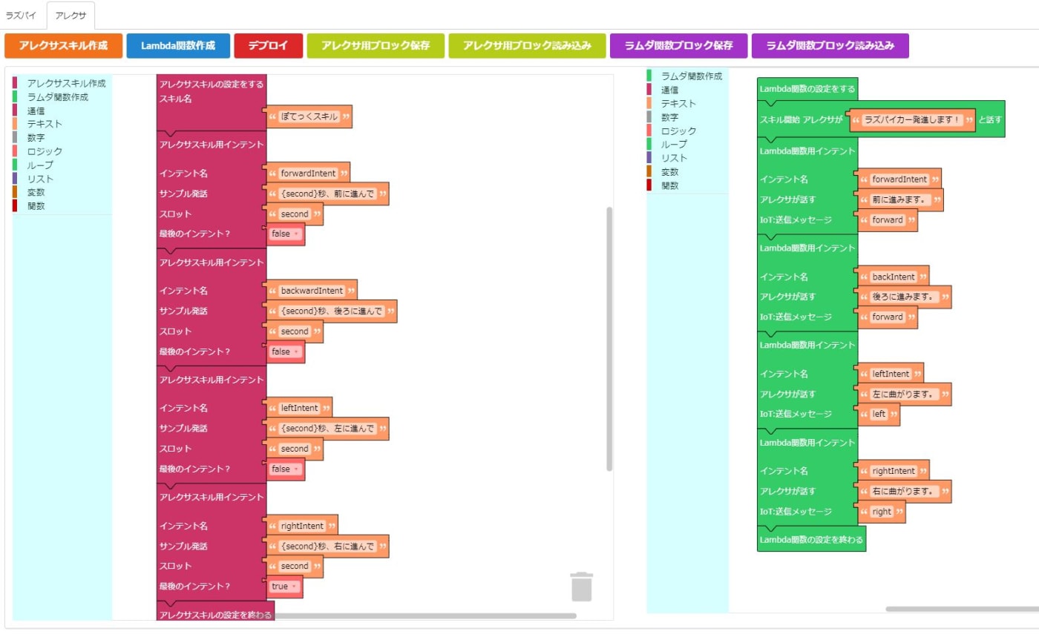The image size is (1039, 637).
Task: Click the ラズパイカー発進します！ text field
Action: [x=911, y=120]
